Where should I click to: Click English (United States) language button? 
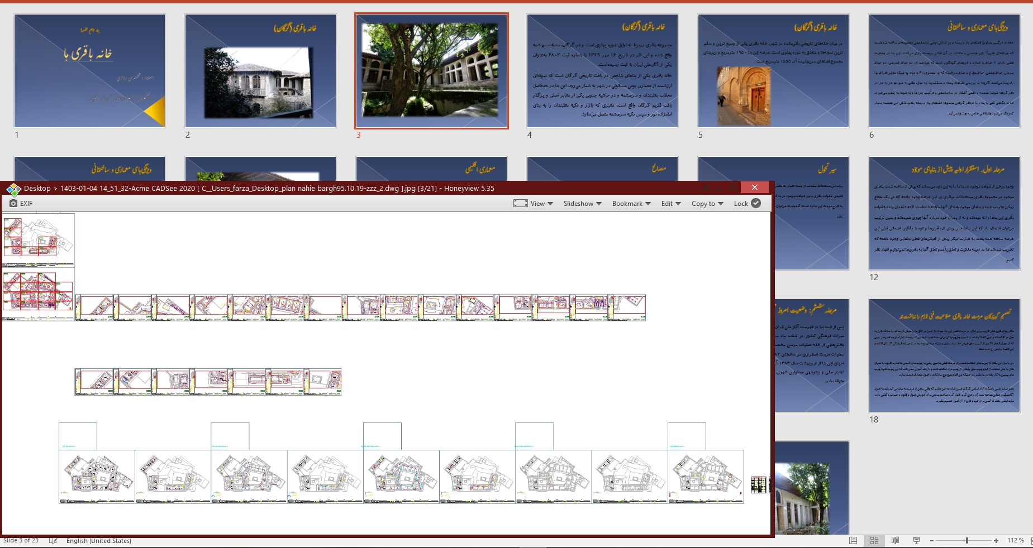coord(99,541)
